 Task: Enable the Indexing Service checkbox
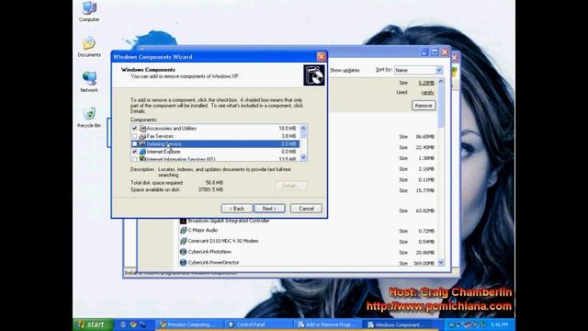pyautogui.click(x=135, y=143)
